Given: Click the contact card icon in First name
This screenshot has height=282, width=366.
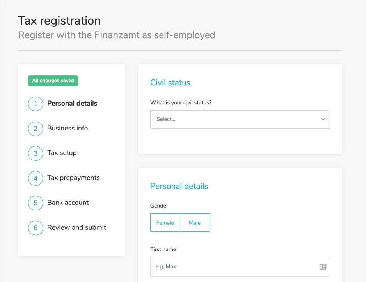Looking at the screenshot, I should pyautogui.click(x=323, y=267).
